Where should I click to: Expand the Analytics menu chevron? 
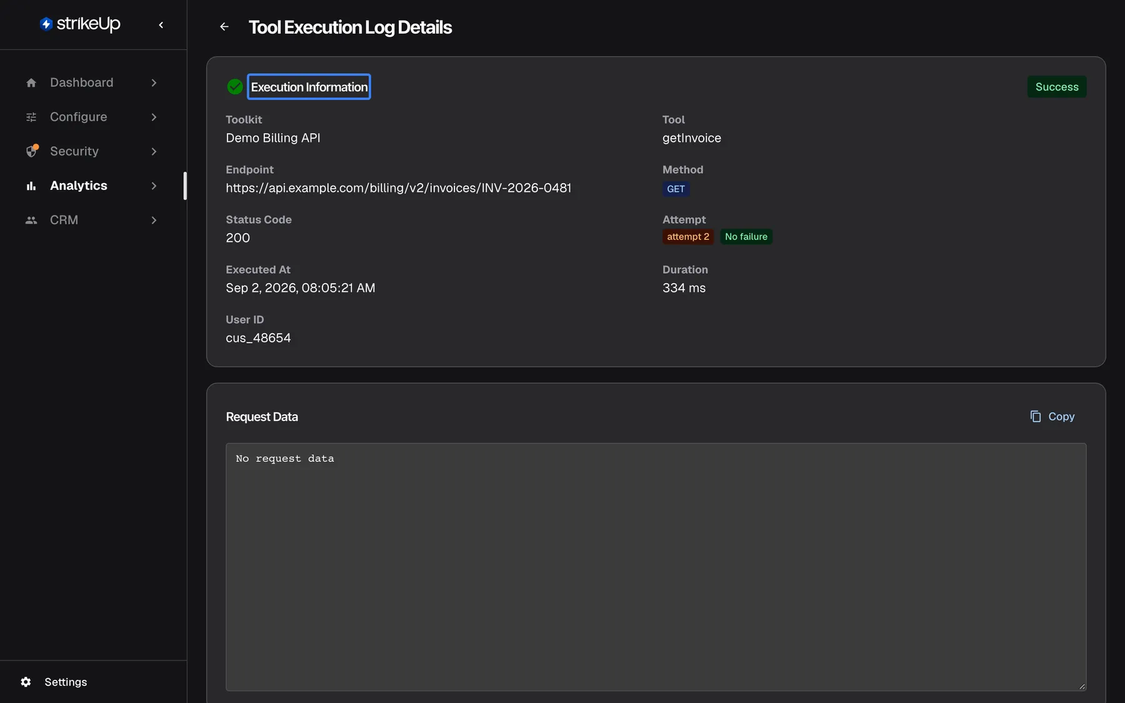click(154, 186)
